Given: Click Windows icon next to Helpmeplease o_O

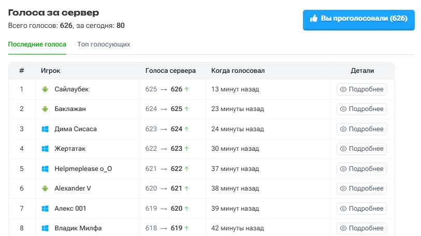Looking at the screenshot, I should pyautogui.click(x=45, y=169).
